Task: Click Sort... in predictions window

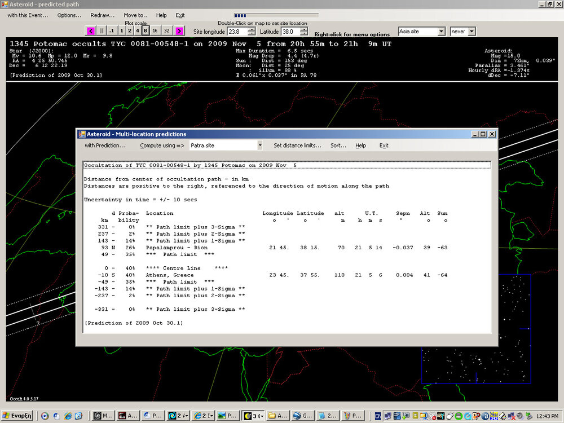Action: (338, 146)
